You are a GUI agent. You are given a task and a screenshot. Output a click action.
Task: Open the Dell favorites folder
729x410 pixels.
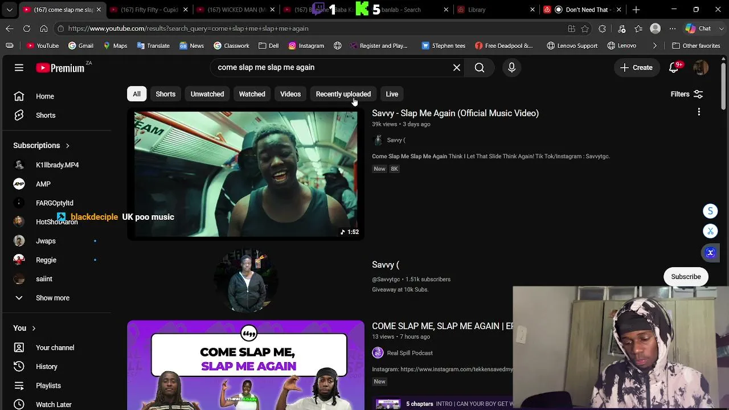[x=268, y=46]
